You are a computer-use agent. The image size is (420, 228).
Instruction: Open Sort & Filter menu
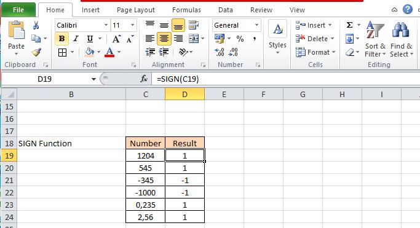coord(375,39)
